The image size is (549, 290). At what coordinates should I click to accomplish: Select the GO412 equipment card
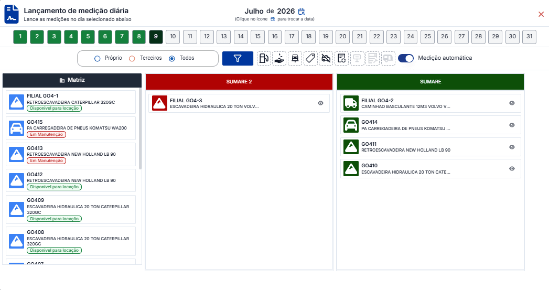click(71, 180)
